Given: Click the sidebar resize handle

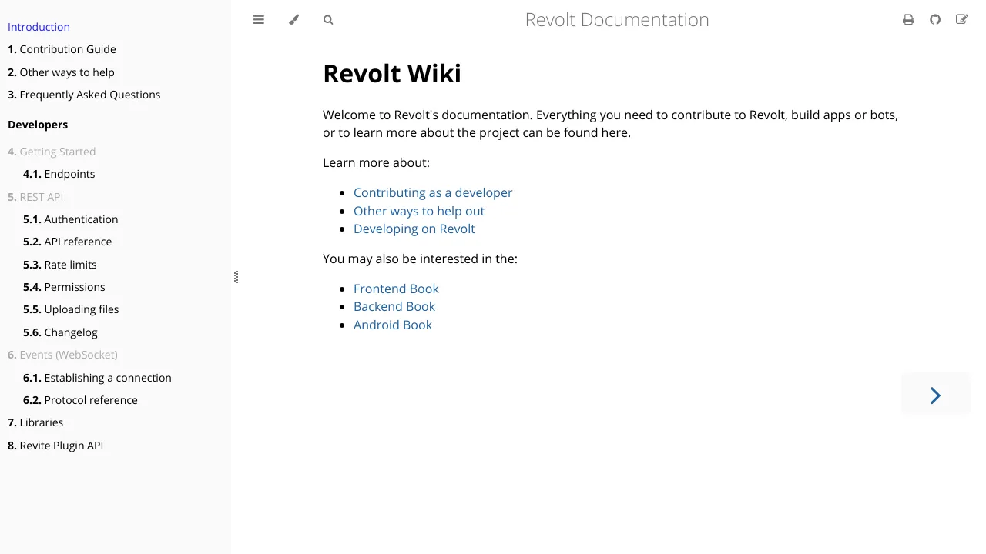Looking at the screenshot, I should click(x=236, y=277).
